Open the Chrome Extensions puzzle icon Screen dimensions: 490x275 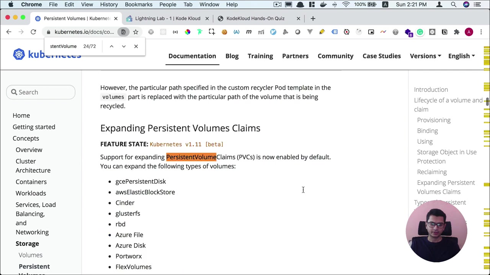tap(457, 32)
